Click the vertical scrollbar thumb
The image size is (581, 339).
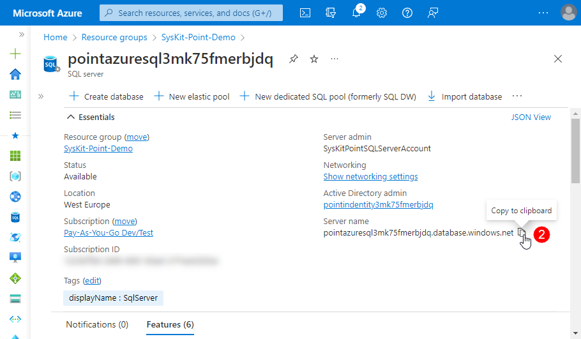coord(575,151)
